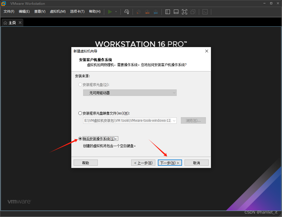Open the 查看(V) menu
The height and width of the screenshot is (217, 282).
[x=40, y=11]
